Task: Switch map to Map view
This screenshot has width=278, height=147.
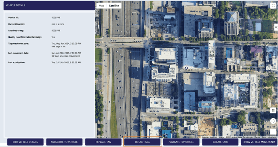Action: click(101, 6)
